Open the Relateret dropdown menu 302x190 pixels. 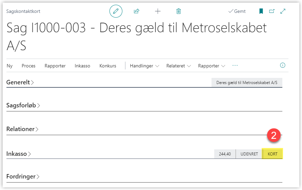click(179, 66)
